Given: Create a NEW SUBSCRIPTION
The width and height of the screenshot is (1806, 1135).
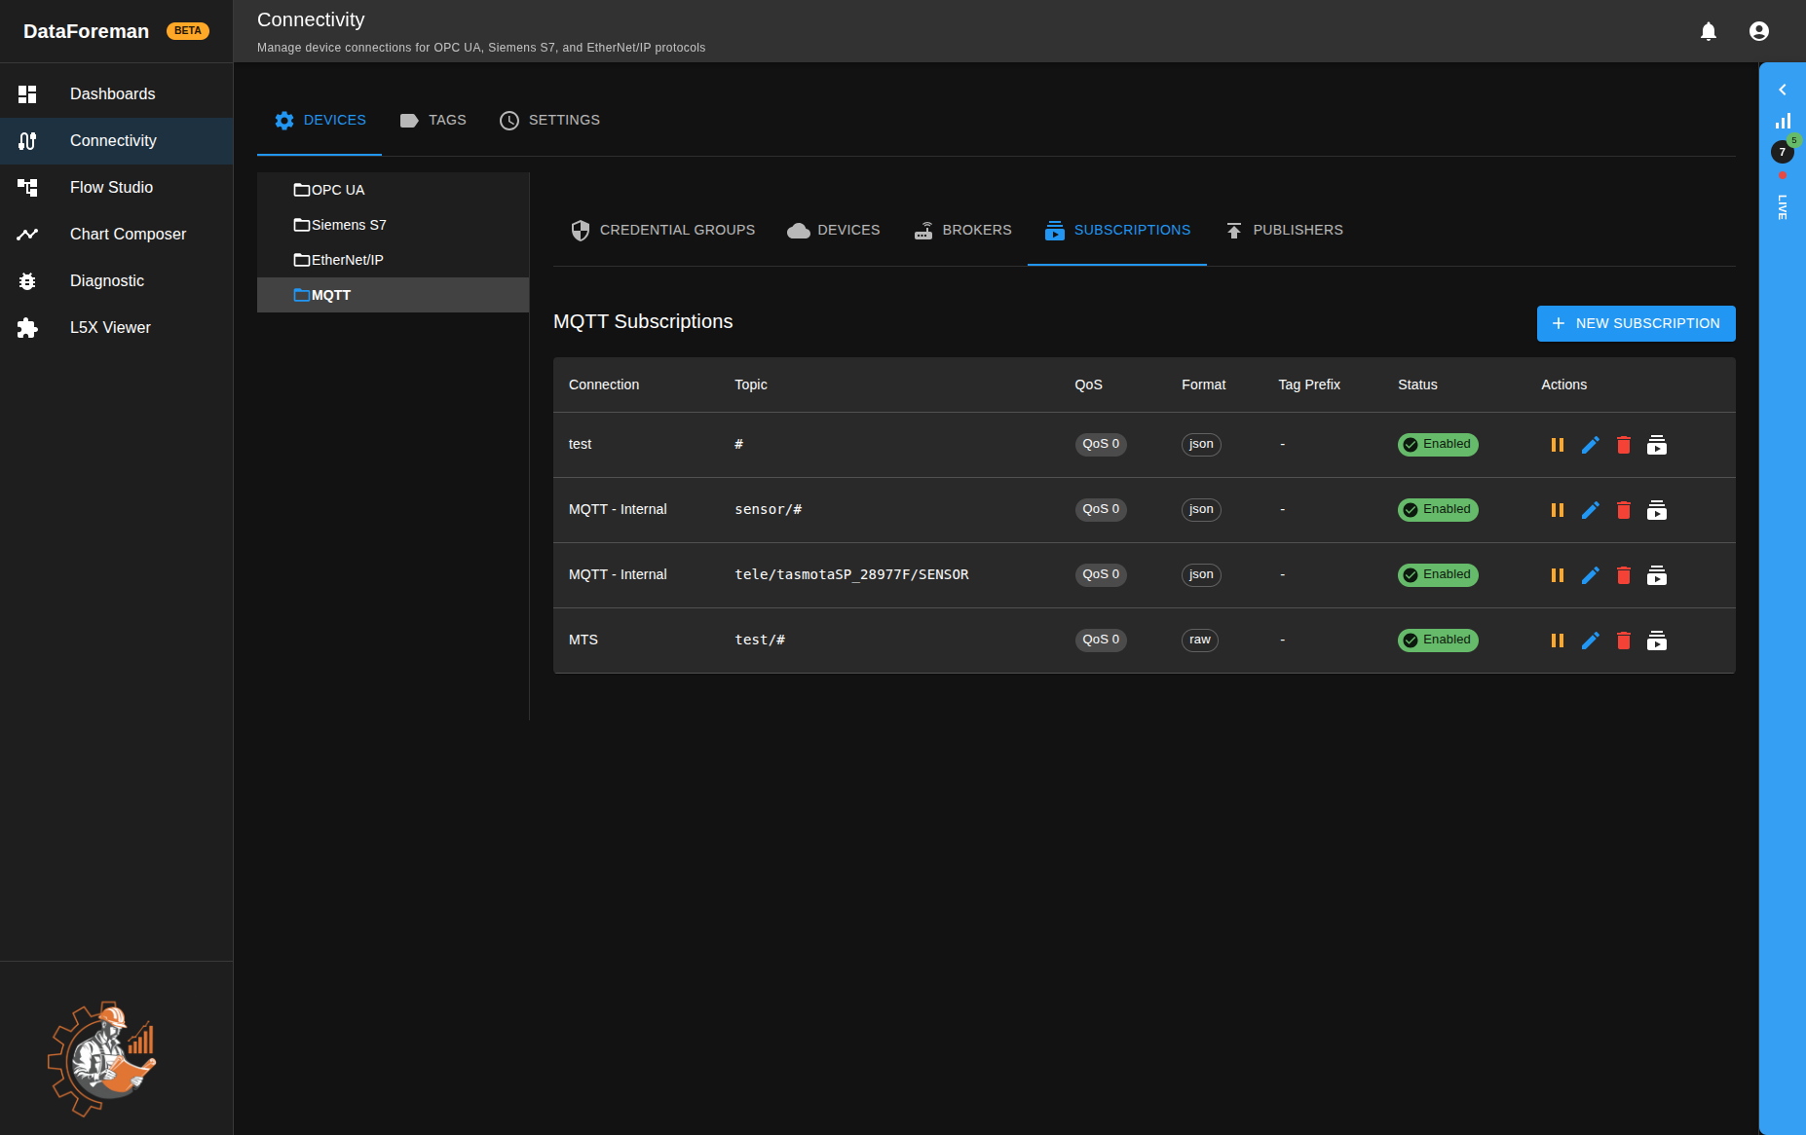Looking at the screenshot, I should click(x=1636, y=323).
